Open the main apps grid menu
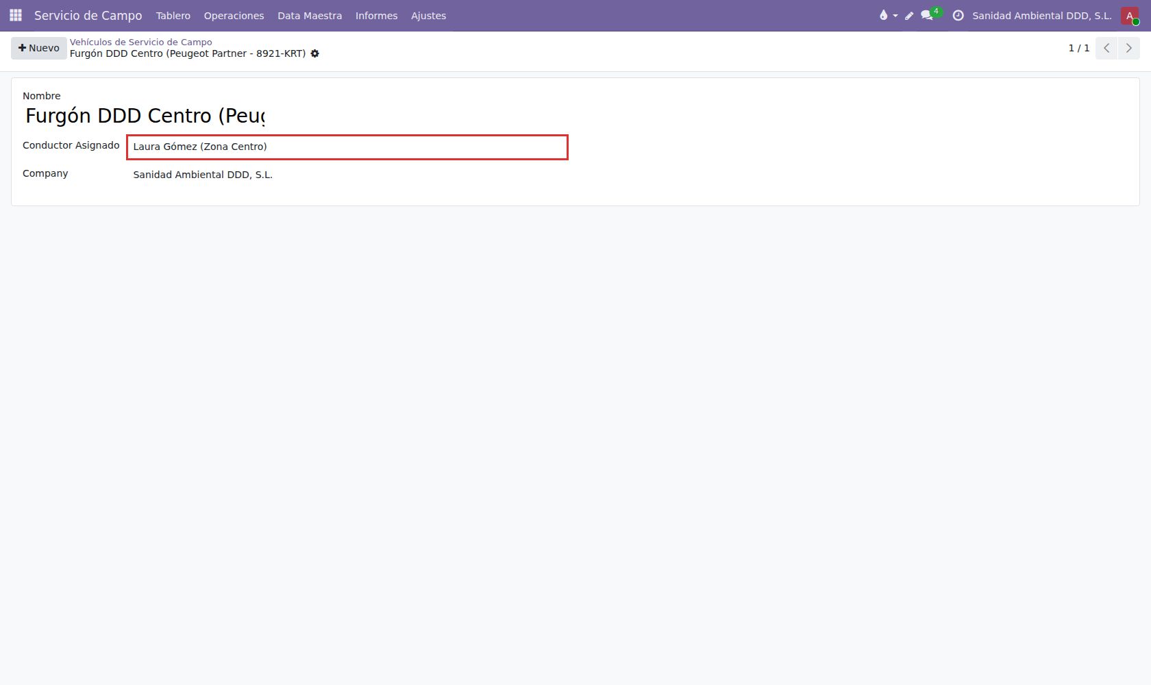 (16, 15)
